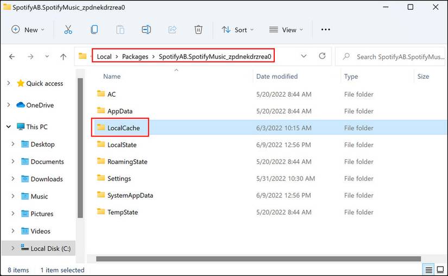448x276 pixels.
Task: Expand Local Disk (C:) node
Action: pos(13,248)
